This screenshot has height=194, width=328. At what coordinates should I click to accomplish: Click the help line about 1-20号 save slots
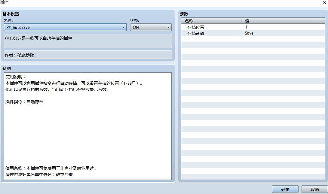pyautogui.click(x=74, y=83)
